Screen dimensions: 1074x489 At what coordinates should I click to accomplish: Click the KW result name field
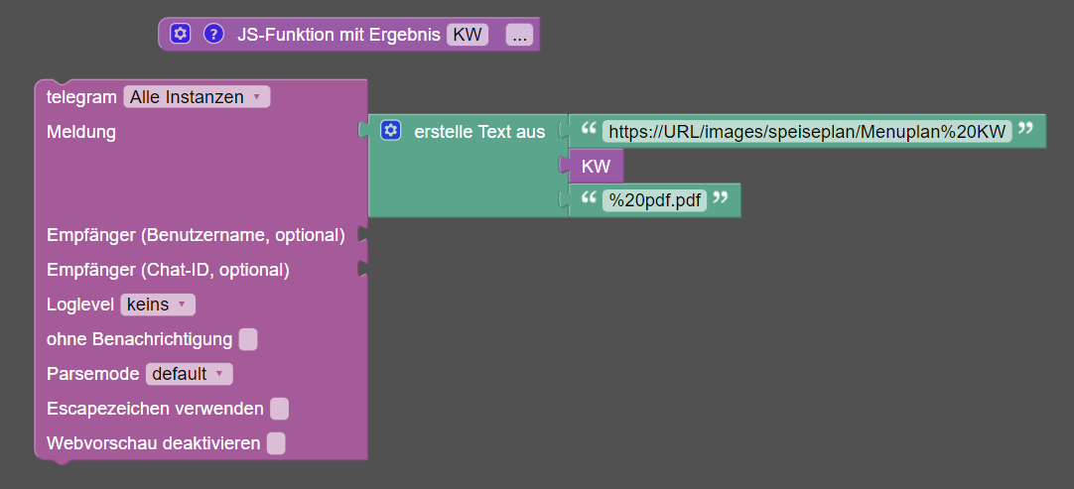click(x=467, y=35)
